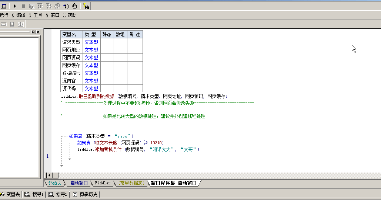381x205 pixels.
Task: Select variable name cell 网页缓存
Action: pos(71,65)
